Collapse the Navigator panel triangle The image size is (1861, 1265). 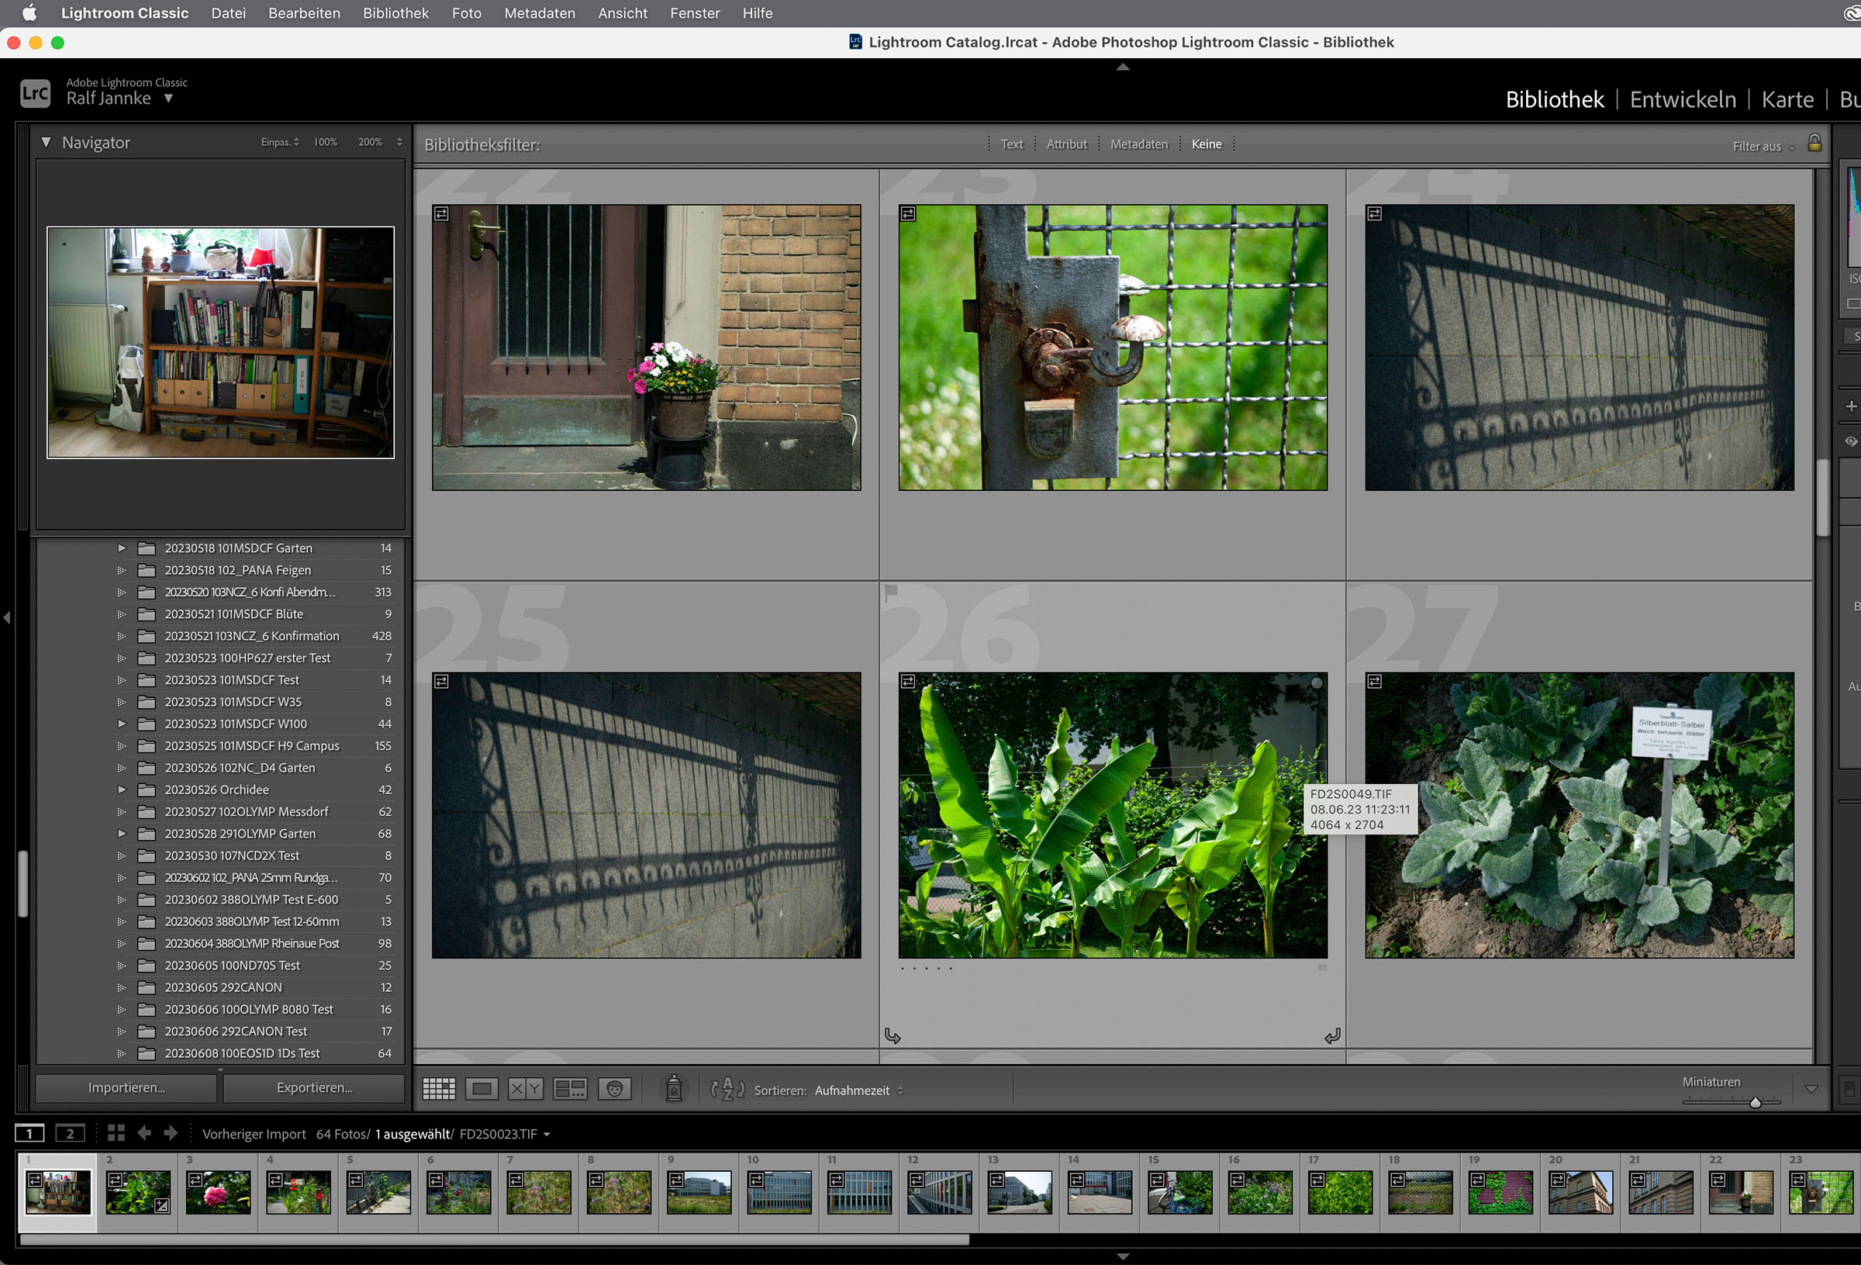[x=47, y=143]
